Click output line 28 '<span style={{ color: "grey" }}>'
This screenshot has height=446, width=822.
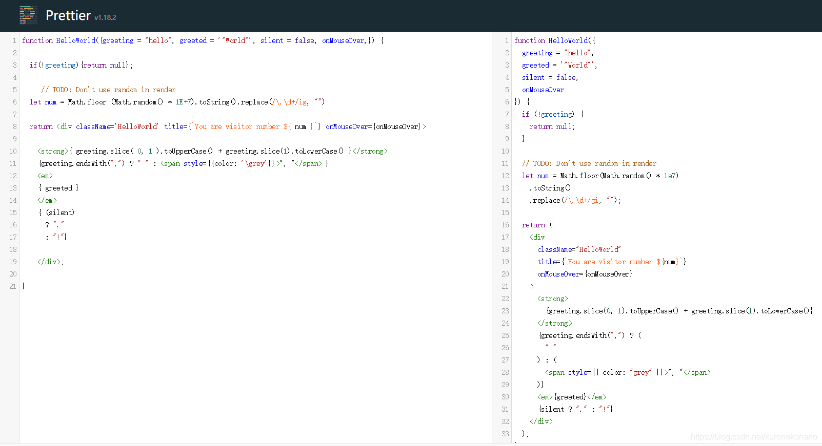tap(606, 372)
